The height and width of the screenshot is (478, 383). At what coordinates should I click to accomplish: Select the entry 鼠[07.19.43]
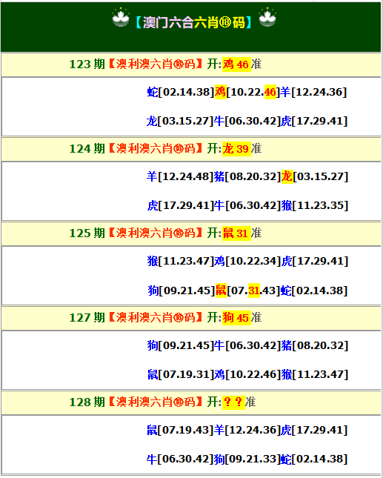(180, 430)
